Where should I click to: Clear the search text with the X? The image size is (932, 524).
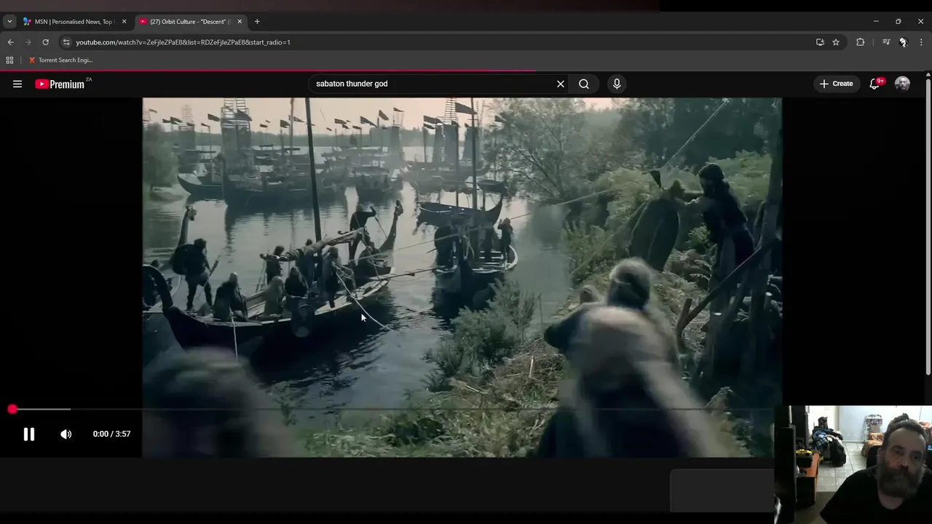pyautogui.click(x=561, y=84)
